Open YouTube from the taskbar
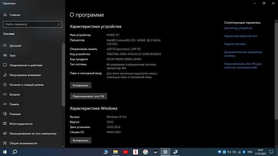This screenshot has width=278, height=156. (x=126, y=152)
